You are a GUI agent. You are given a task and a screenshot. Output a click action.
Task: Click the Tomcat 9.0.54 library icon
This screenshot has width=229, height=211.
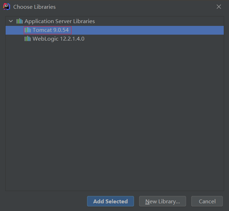[28, 30]
